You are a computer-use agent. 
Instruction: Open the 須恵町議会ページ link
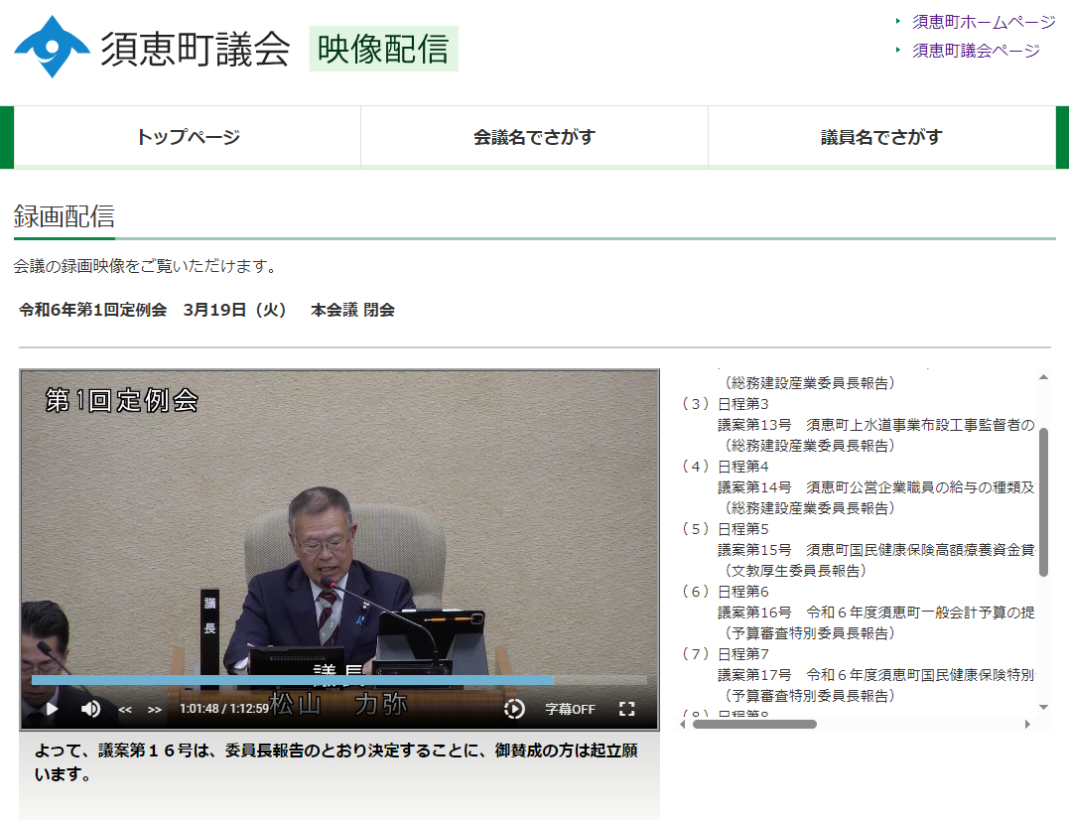(976, 51)
